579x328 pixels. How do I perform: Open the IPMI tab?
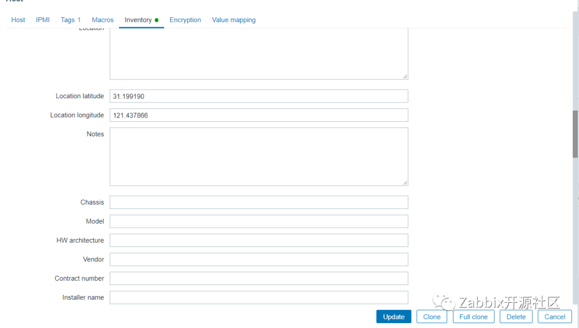click(43, 20)
